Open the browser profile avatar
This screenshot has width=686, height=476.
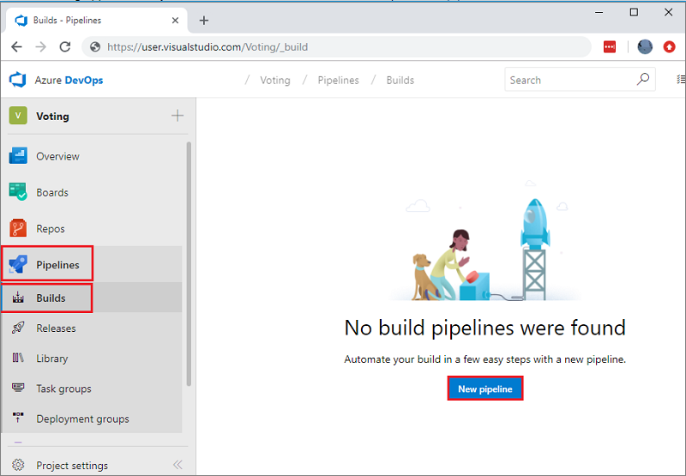(645, 47)
